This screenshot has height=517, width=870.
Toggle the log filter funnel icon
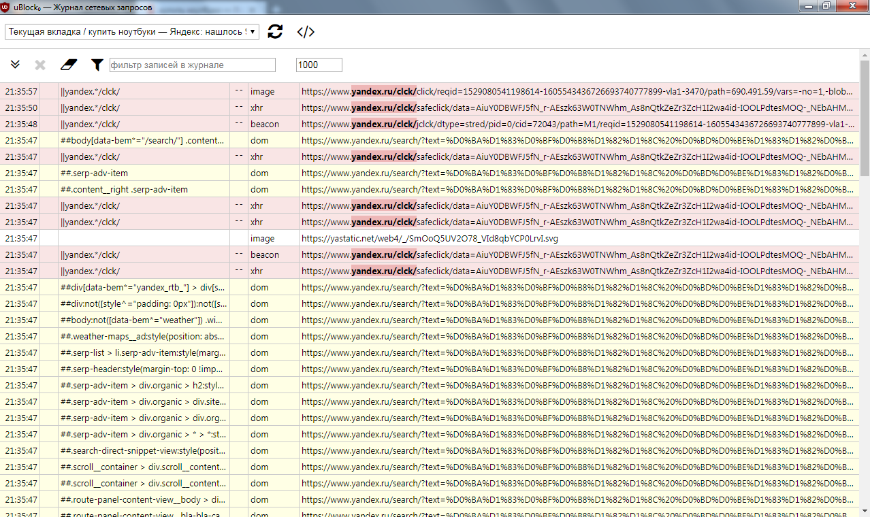(x=97, y=65)
